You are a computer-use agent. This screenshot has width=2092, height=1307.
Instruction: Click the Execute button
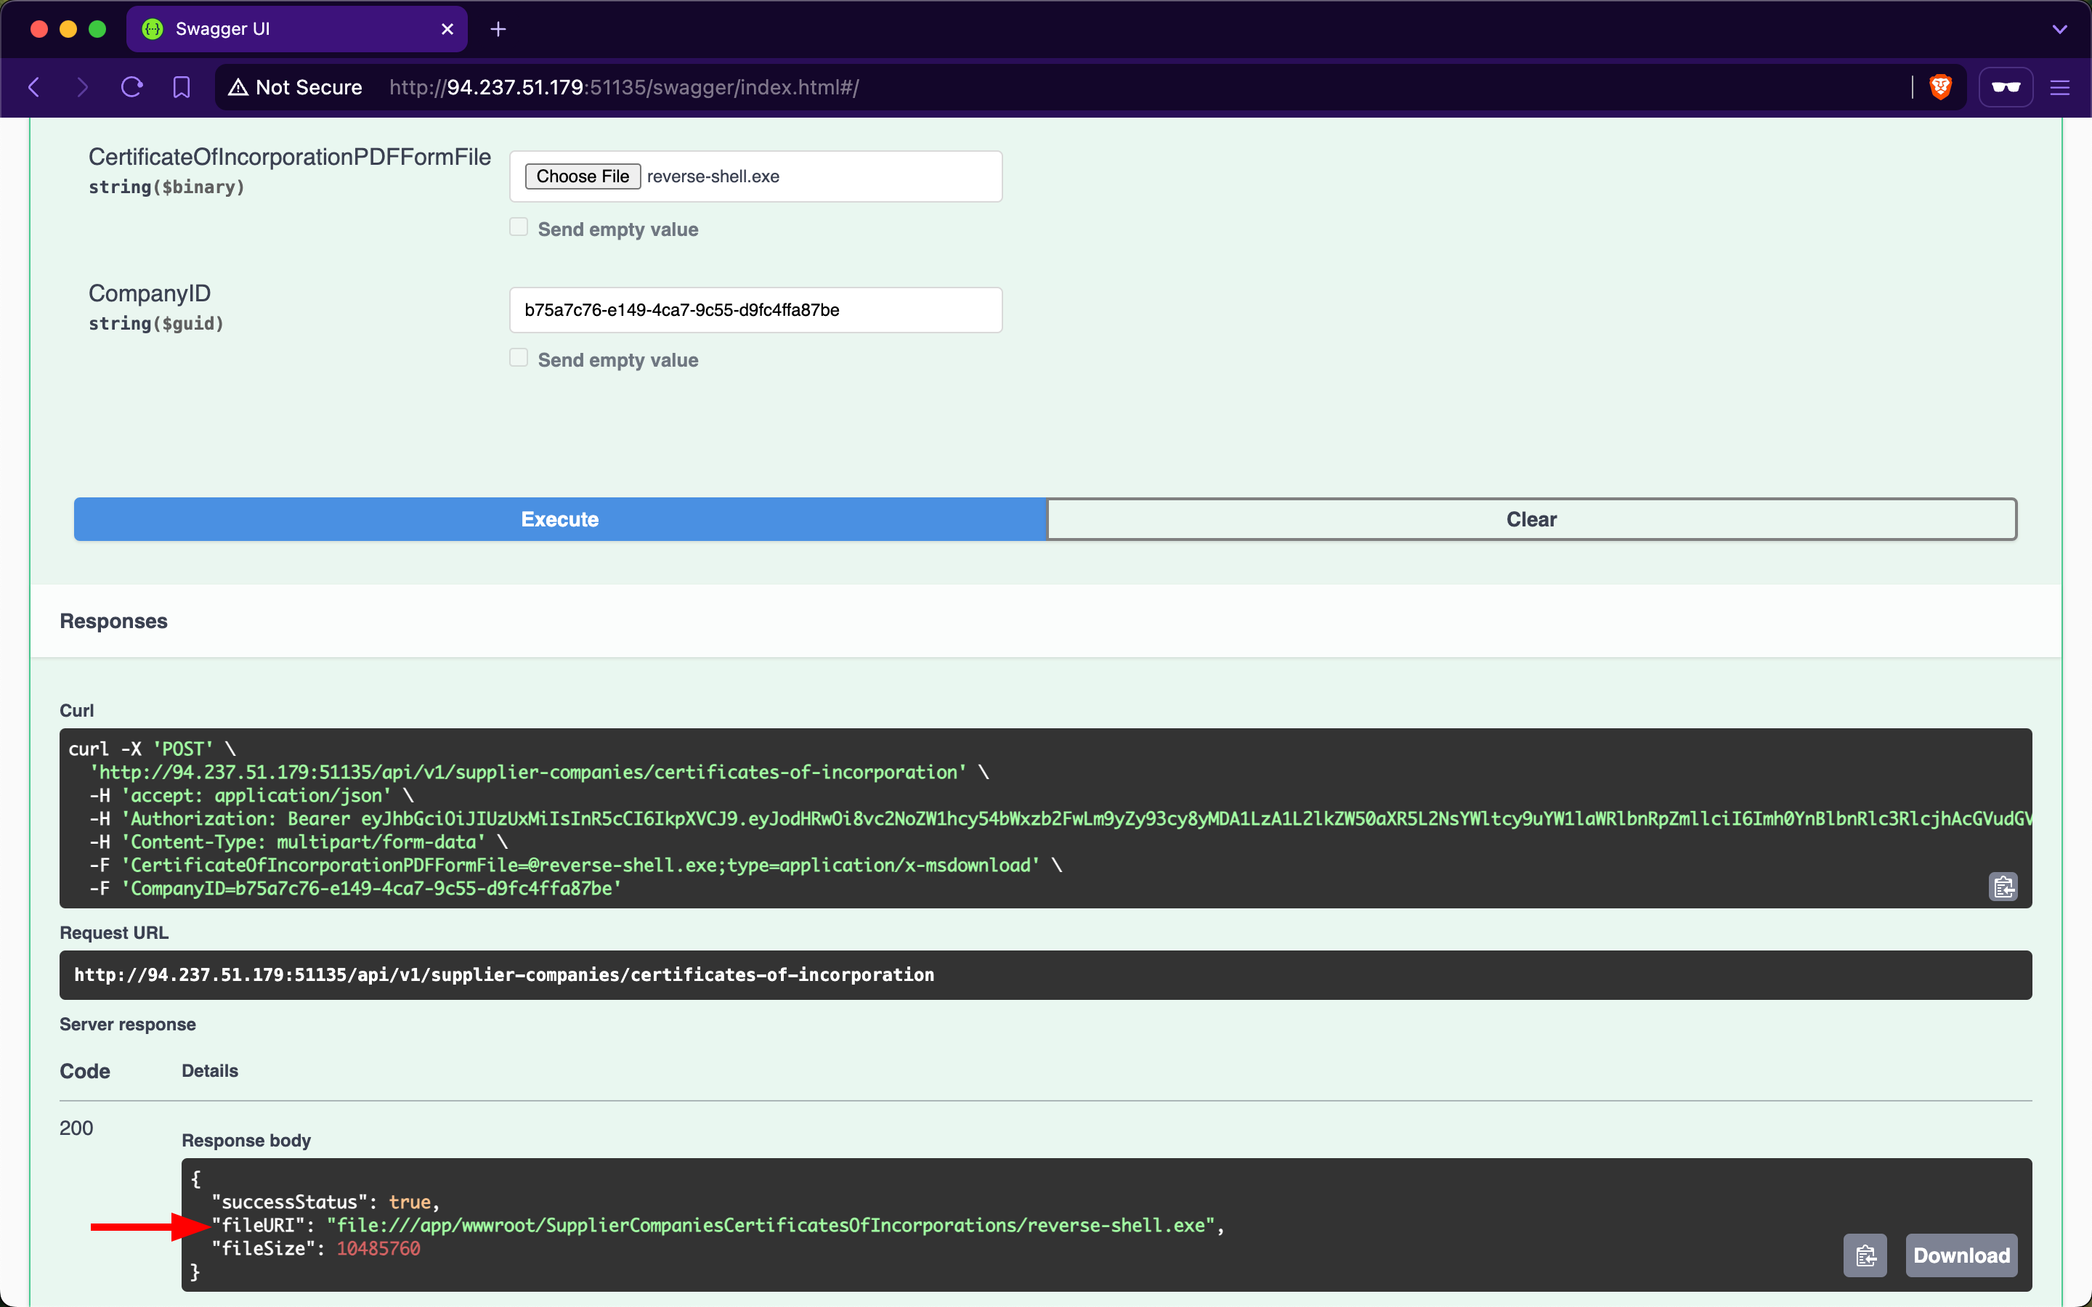(559, 519)
